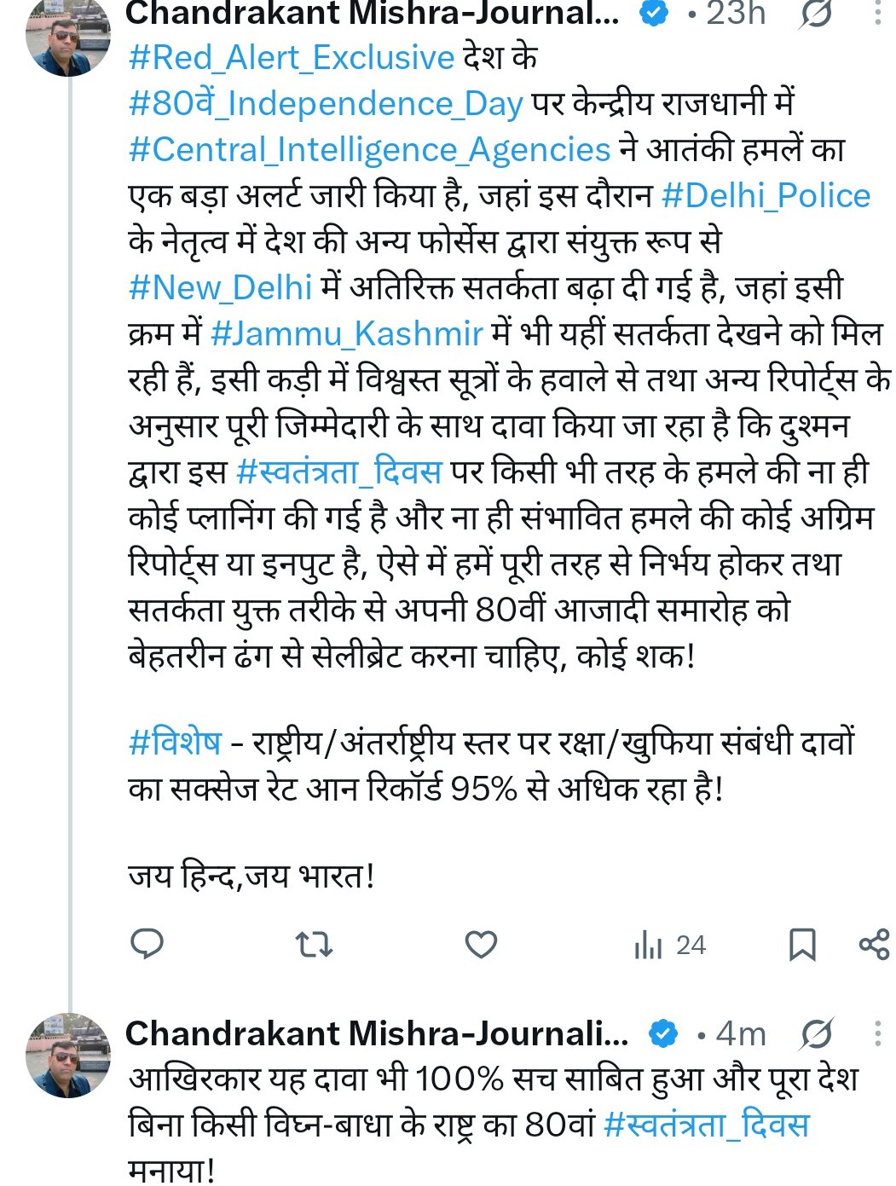Tap the #New_Delhi hashtag
Image resolution: width=896 pixels, height=1186 pixels.
220,287
